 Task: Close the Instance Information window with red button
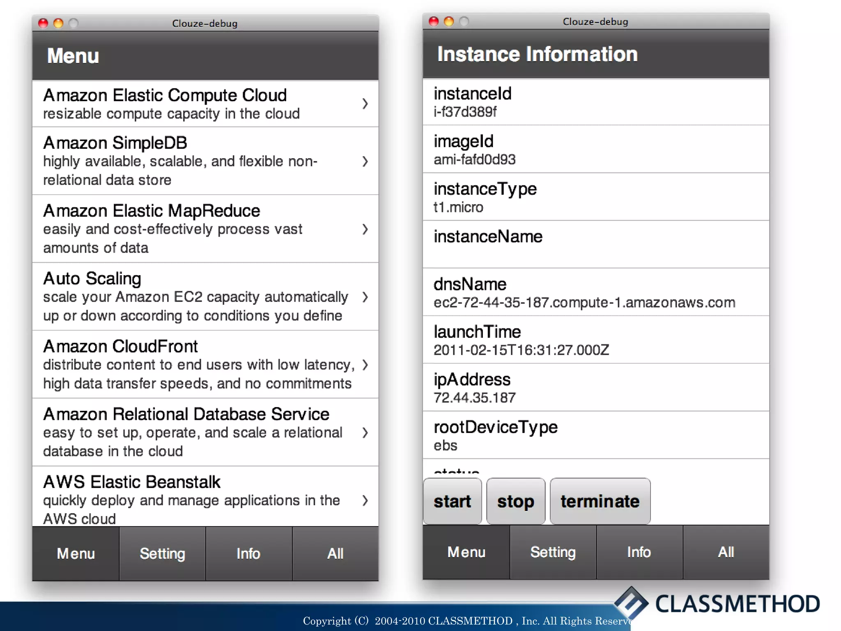click(434, 21)
